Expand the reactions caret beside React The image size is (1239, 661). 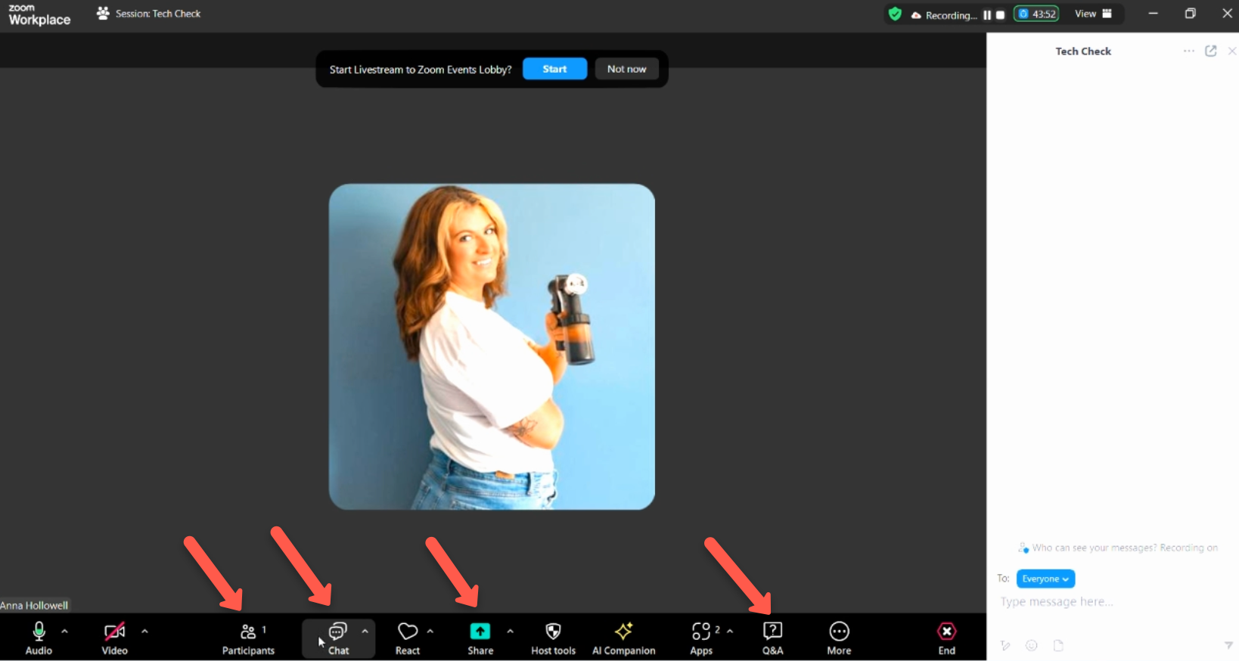click(430, 631)
